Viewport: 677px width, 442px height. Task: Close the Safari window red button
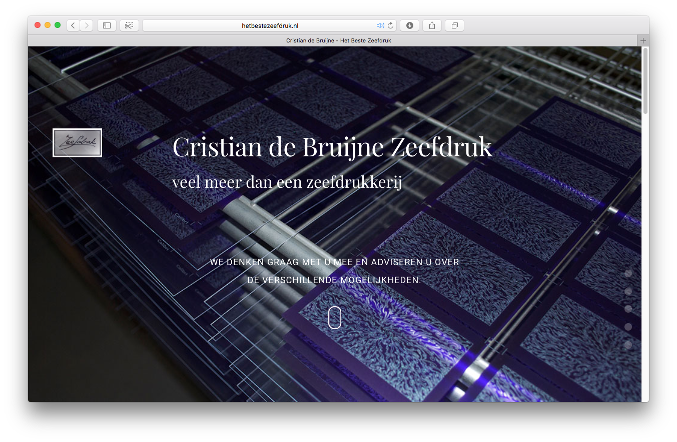[38, 25]
